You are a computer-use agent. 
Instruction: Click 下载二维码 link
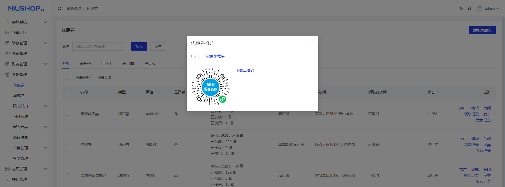[x=245, y=70]
